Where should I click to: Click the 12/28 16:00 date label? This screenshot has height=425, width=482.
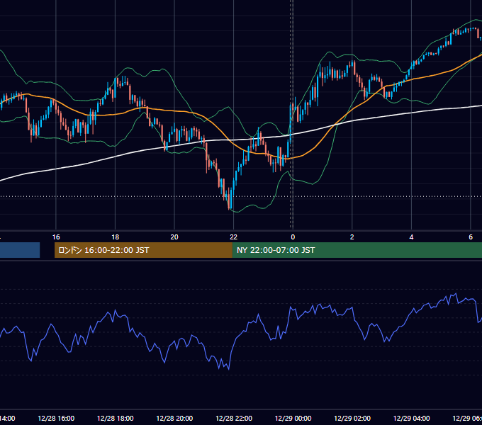click(x=56, y=418)
